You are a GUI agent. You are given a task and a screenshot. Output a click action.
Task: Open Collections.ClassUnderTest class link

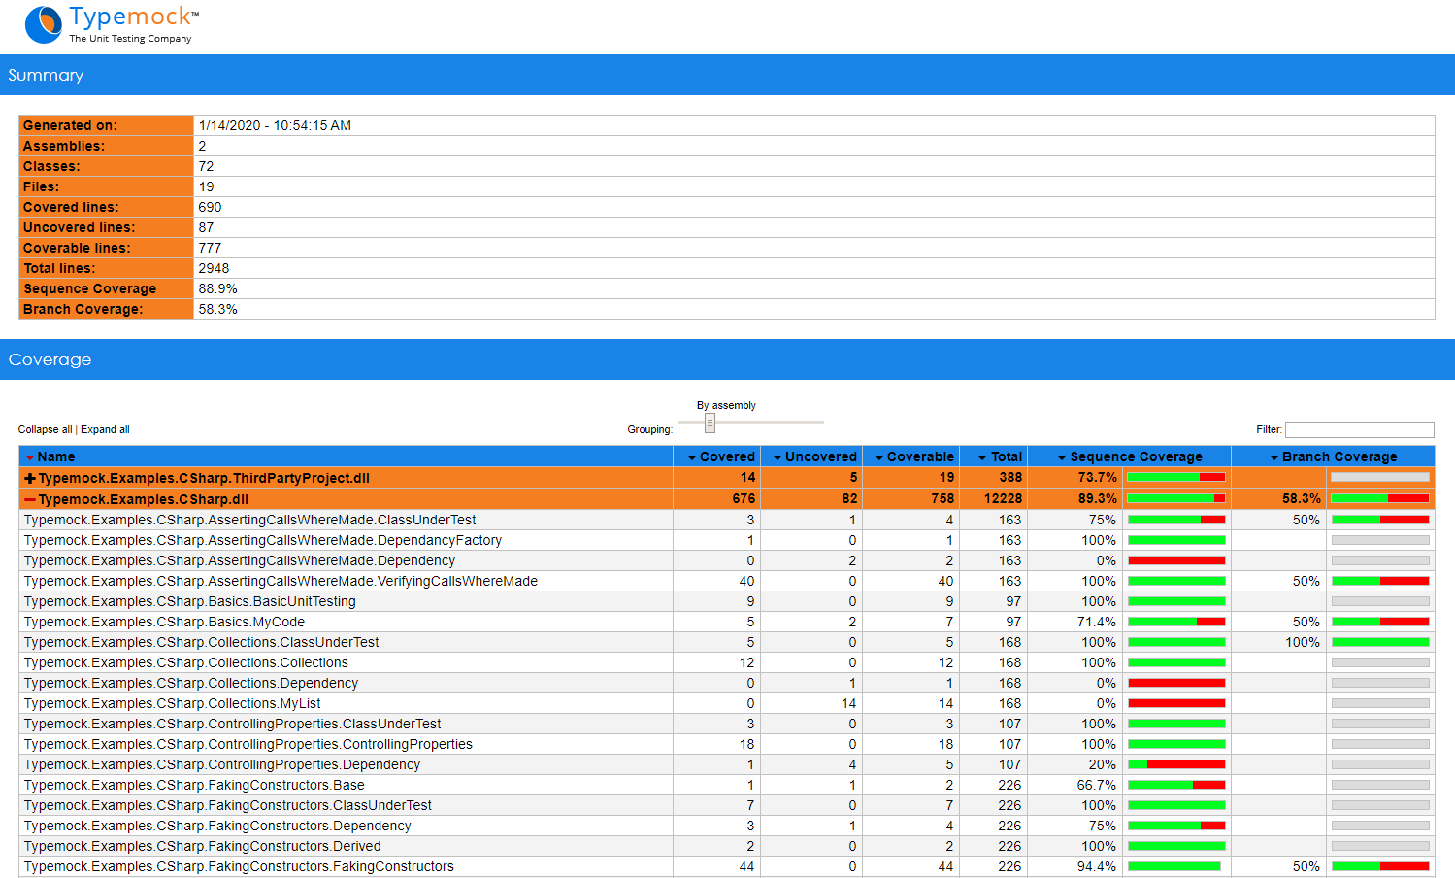[x=202, y=642]
